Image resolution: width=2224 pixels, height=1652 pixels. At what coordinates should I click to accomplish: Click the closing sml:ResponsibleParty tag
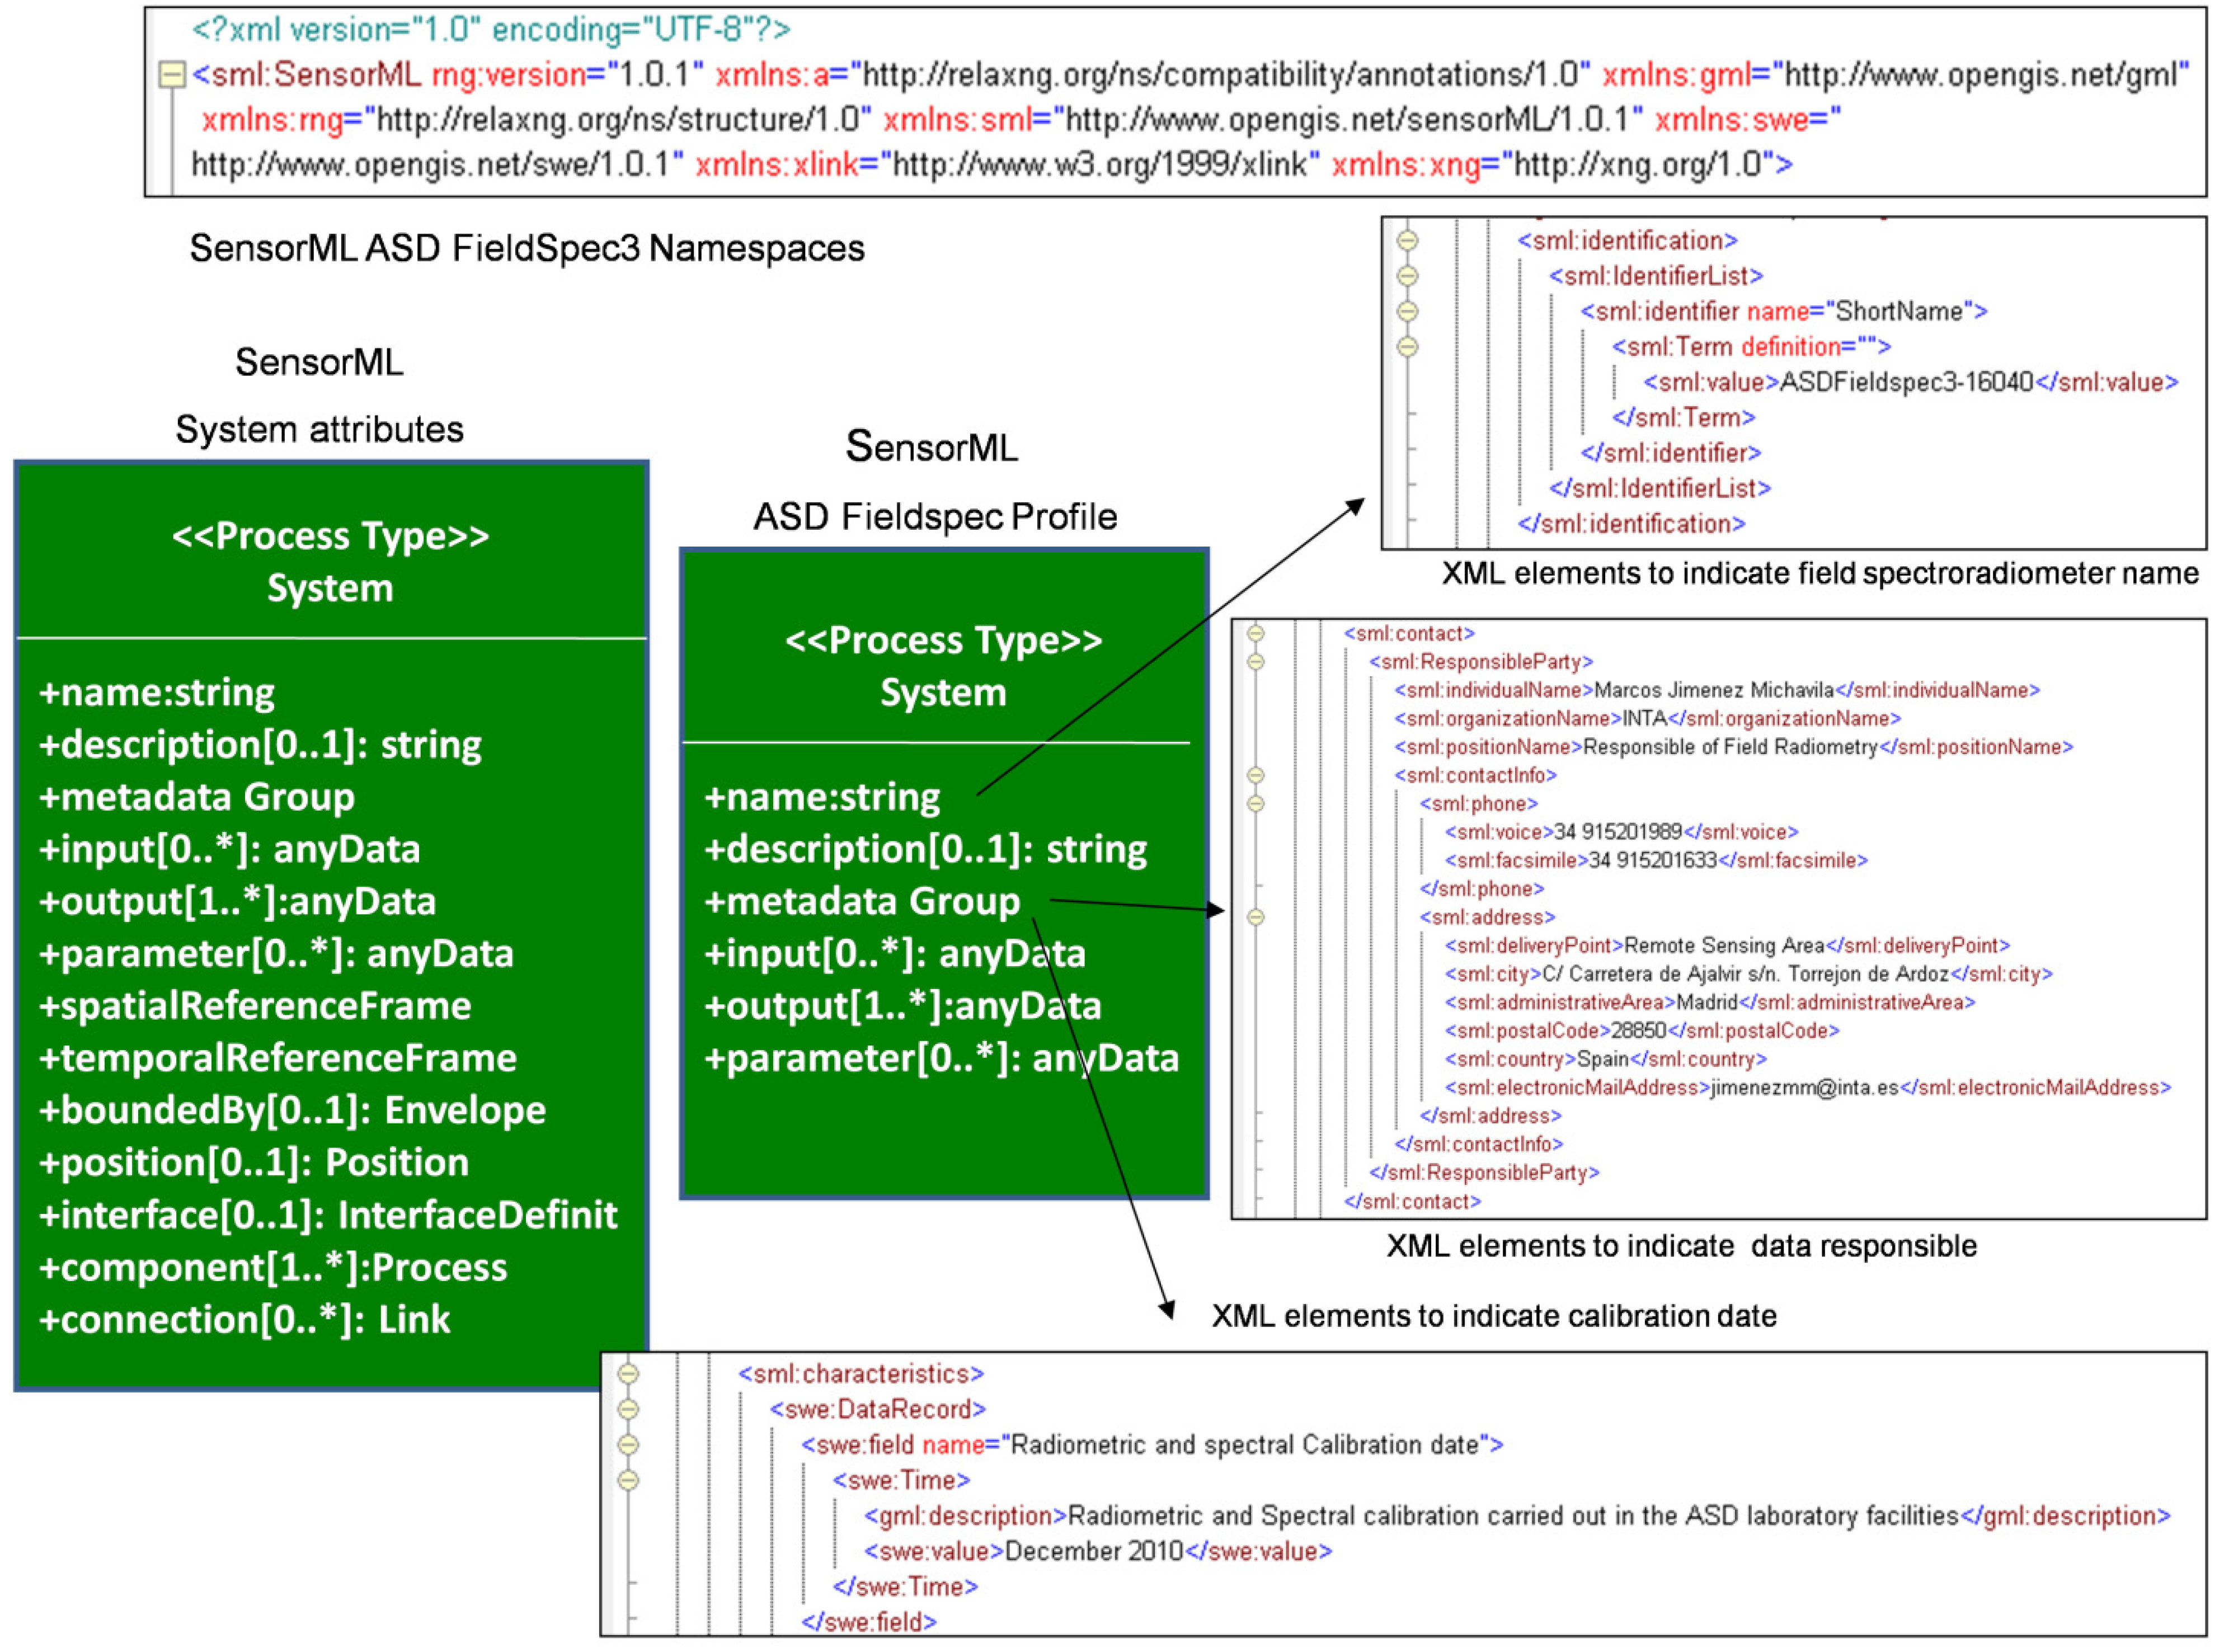[1484, 1173]
